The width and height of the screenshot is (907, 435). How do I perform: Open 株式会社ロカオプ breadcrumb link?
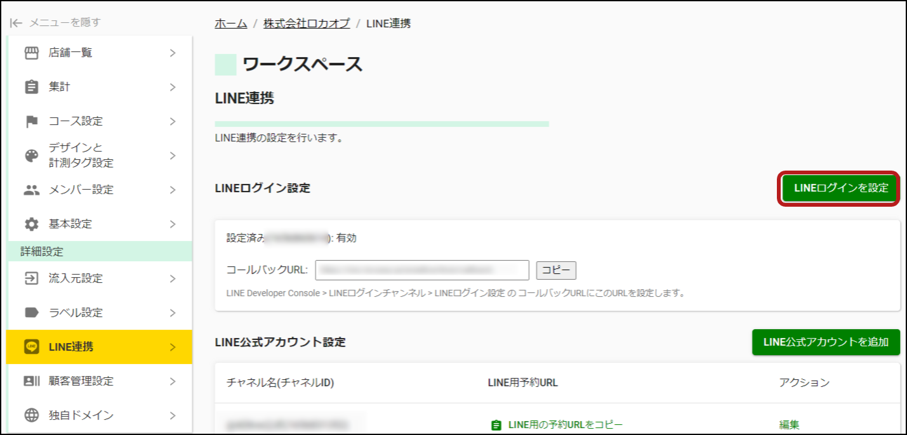click(x=307, y=23)
